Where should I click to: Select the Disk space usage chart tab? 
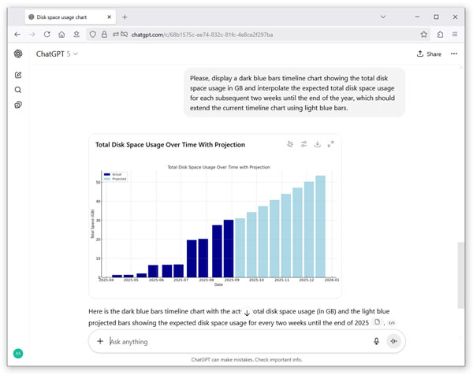pos(69,17)
